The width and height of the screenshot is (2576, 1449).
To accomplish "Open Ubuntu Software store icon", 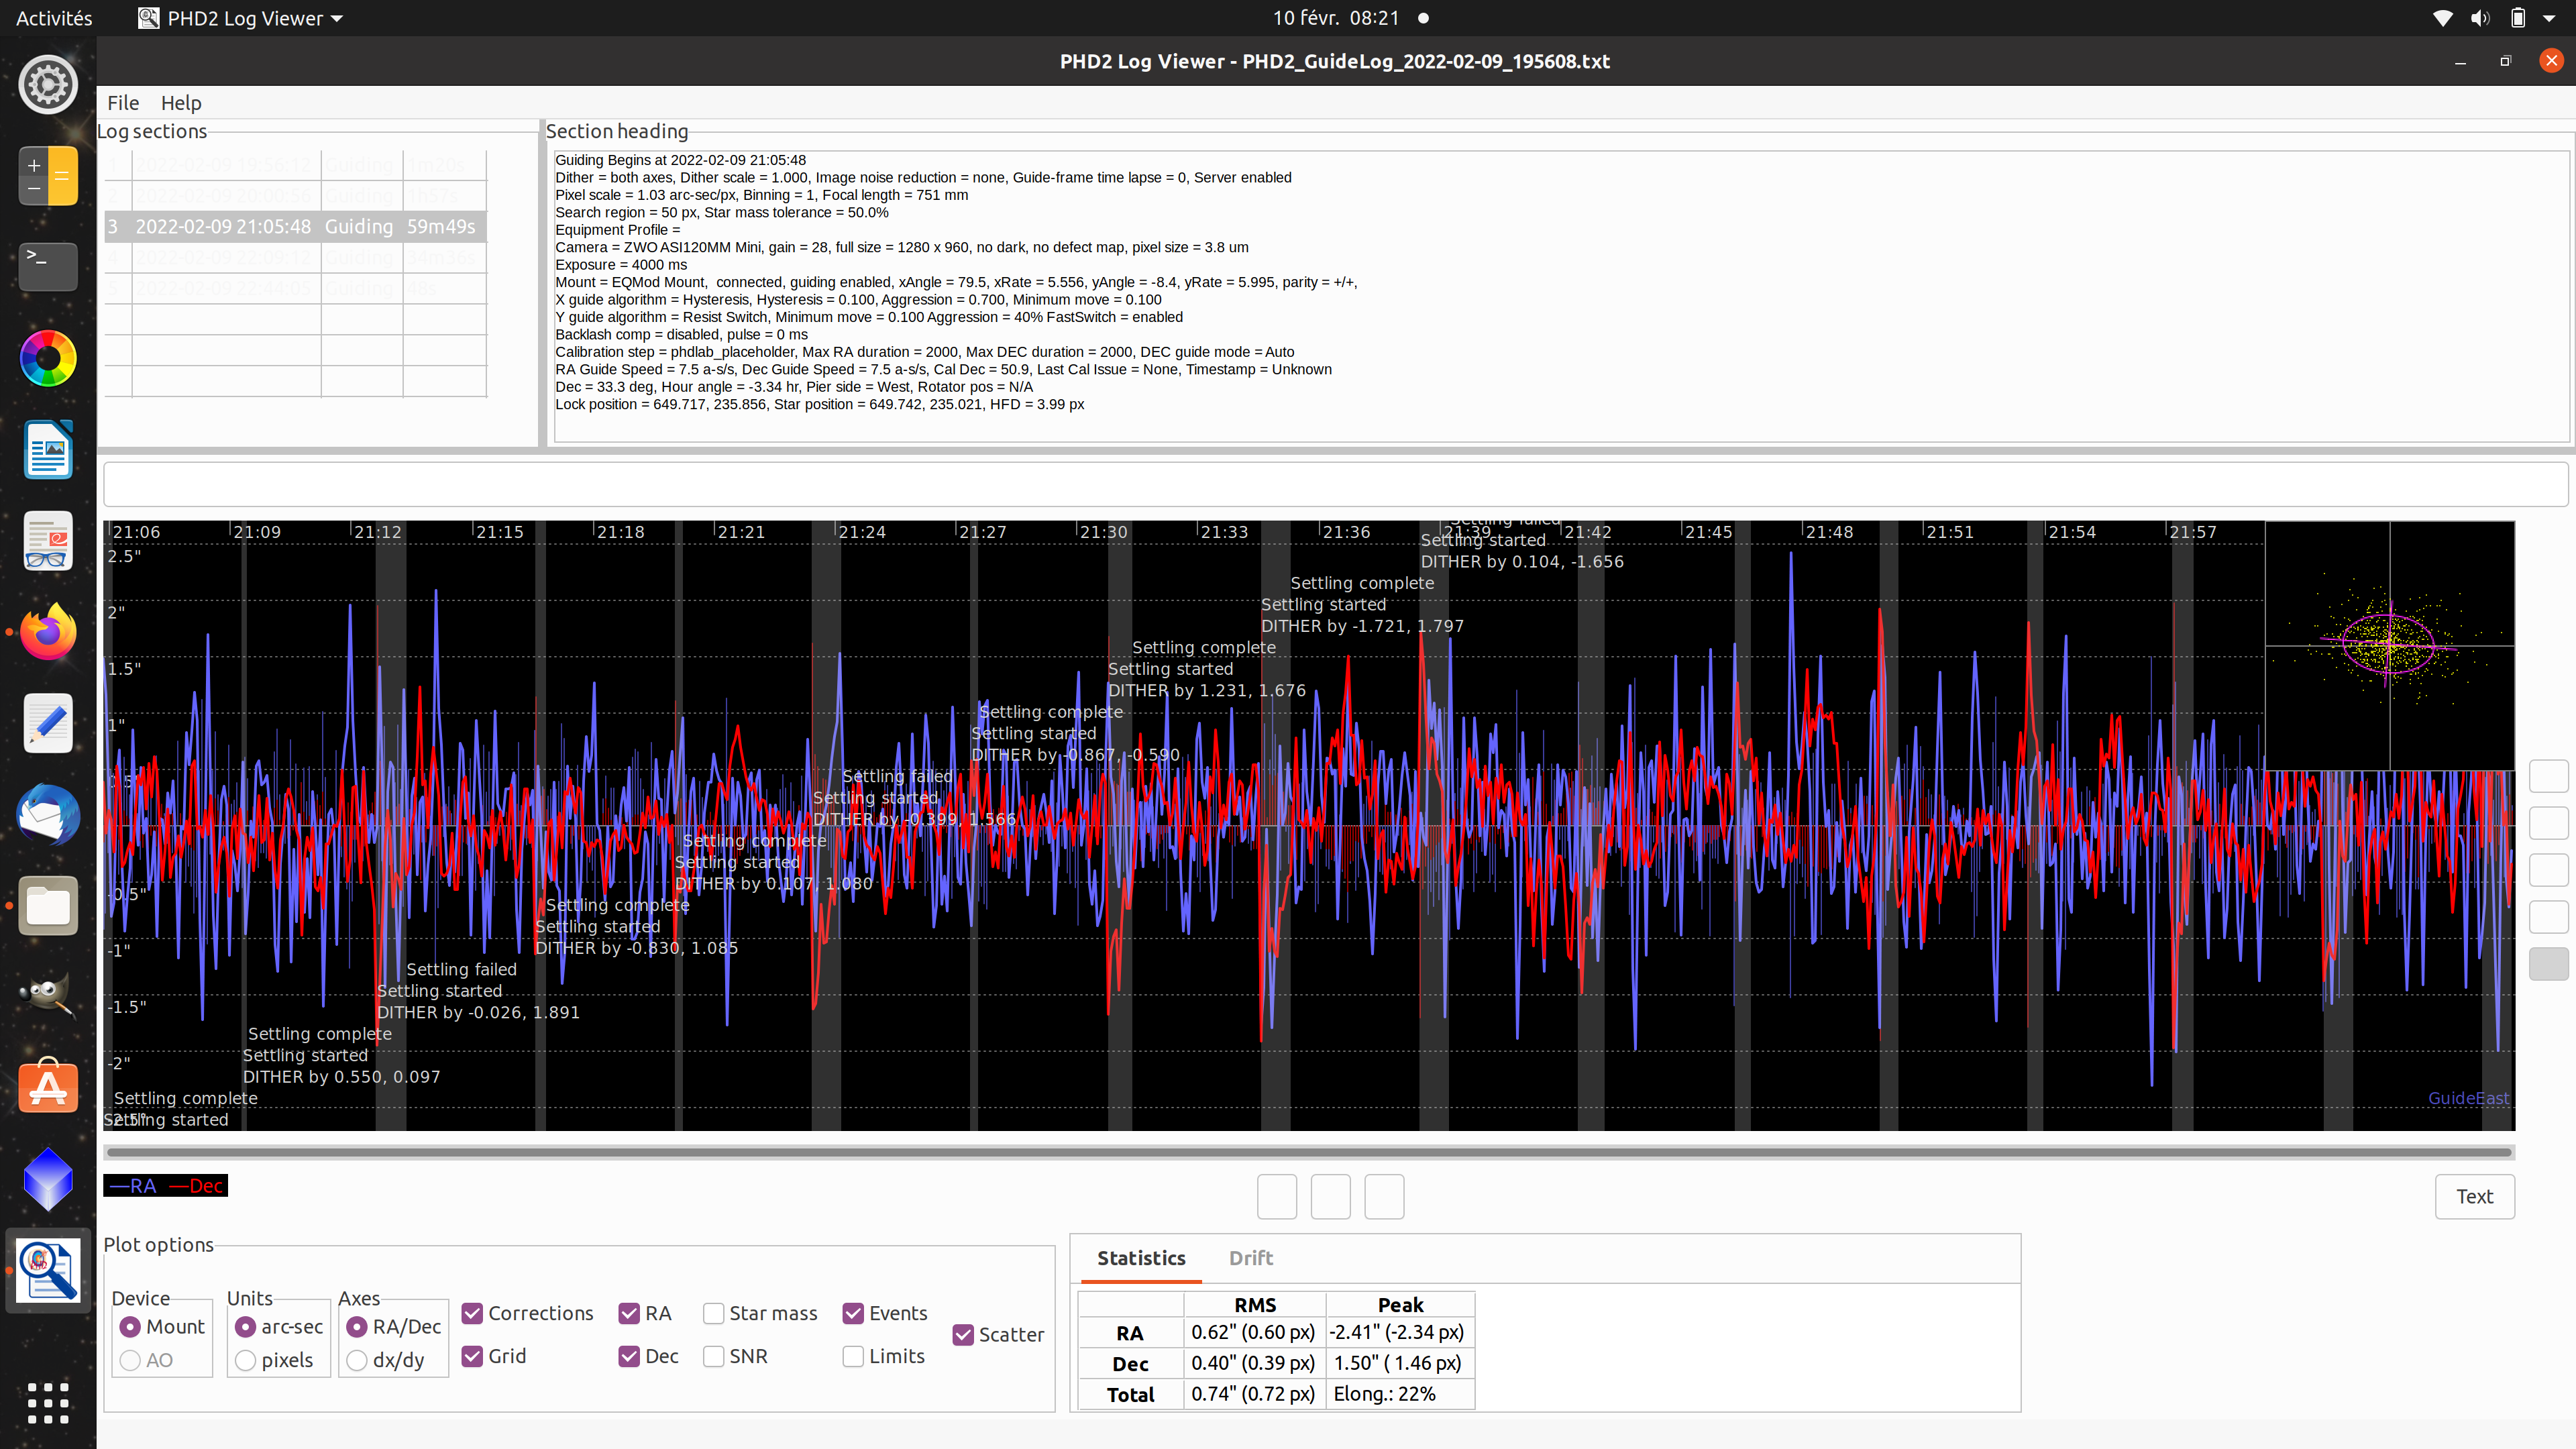I will [48, 1087].
